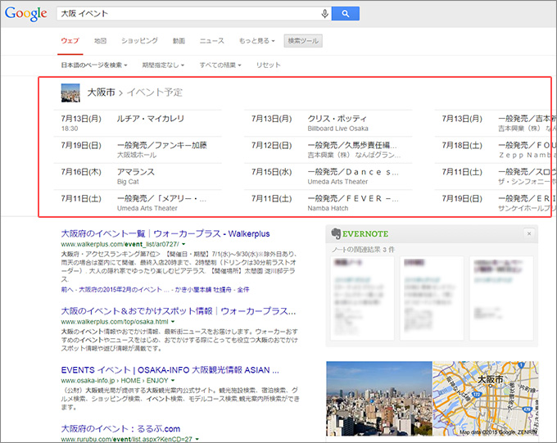Open 大阪のイベント&おでかけスポット情報 result

point(179,311)
